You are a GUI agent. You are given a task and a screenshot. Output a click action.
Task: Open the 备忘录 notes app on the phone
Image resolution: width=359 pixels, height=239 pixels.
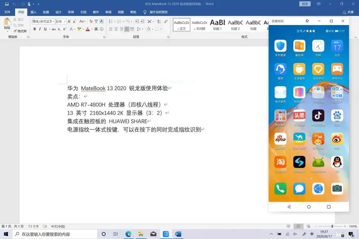coord(299,46)
